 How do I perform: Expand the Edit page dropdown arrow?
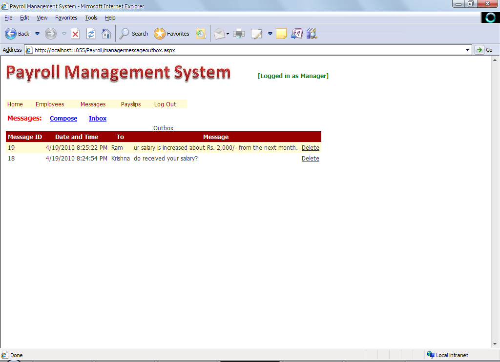(x=270, y=34)
